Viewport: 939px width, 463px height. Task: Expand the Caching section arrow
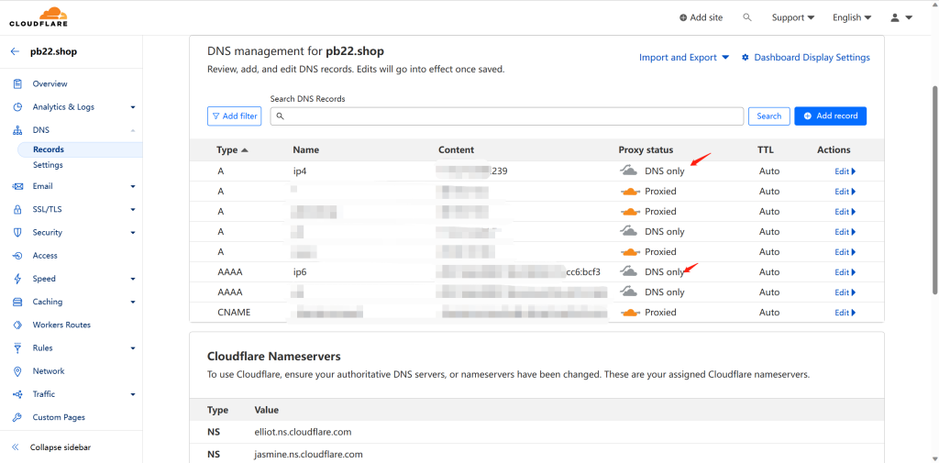[x=133, y=302]
